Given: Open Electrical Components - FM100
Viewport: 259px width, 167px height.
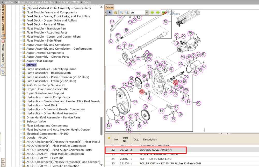Looking at the screenshot, I should pyautogui.click(x=47, y=134).
